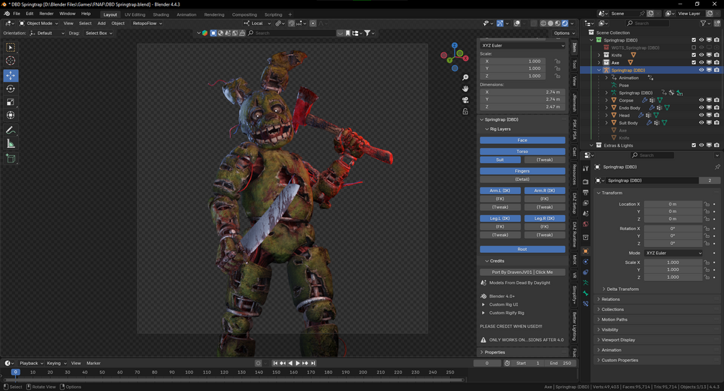This screenshot has height=391, width=724.
Task: Activate the 3D Cursor tool
Action: pyautogui.click(x=11, y=61)
